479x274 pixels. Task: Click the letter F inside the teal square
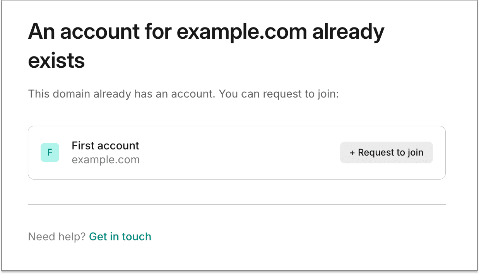pyautogui.click(x=50, y=152)
